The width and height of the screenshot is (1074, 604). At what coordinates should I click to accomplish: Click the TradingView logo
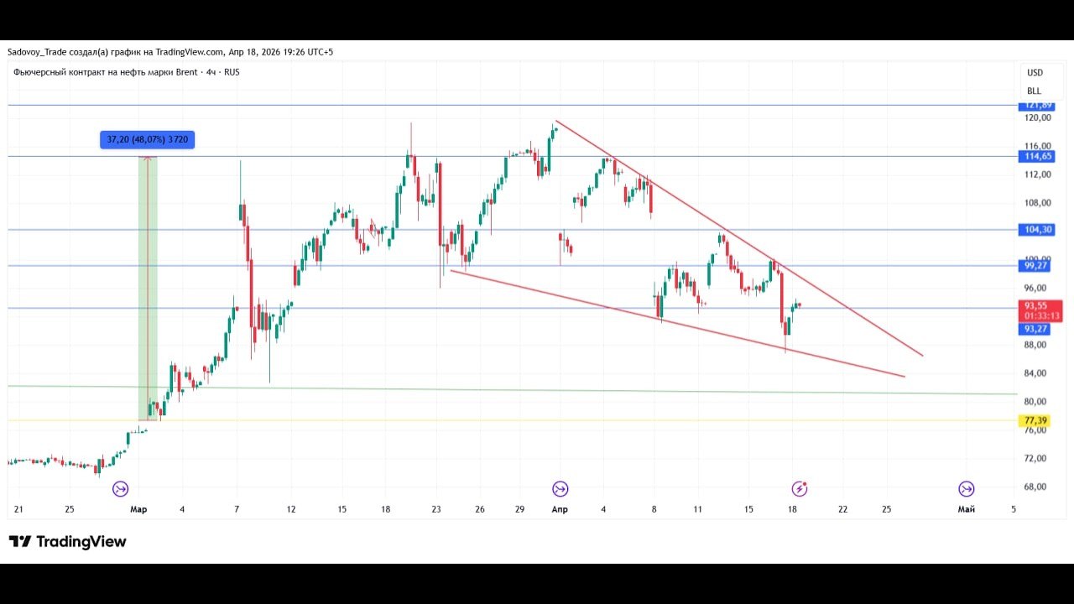click(x=67, y=542)
